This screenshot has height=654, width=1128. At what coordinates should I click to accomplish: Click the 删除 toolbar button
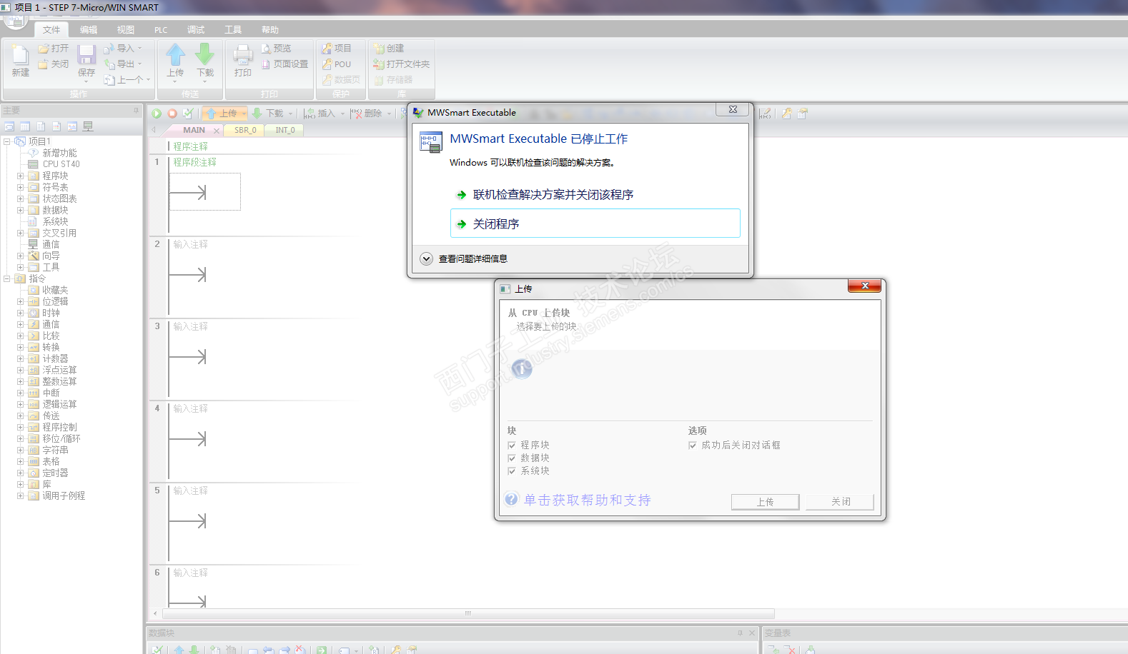(x=366, y=114)
